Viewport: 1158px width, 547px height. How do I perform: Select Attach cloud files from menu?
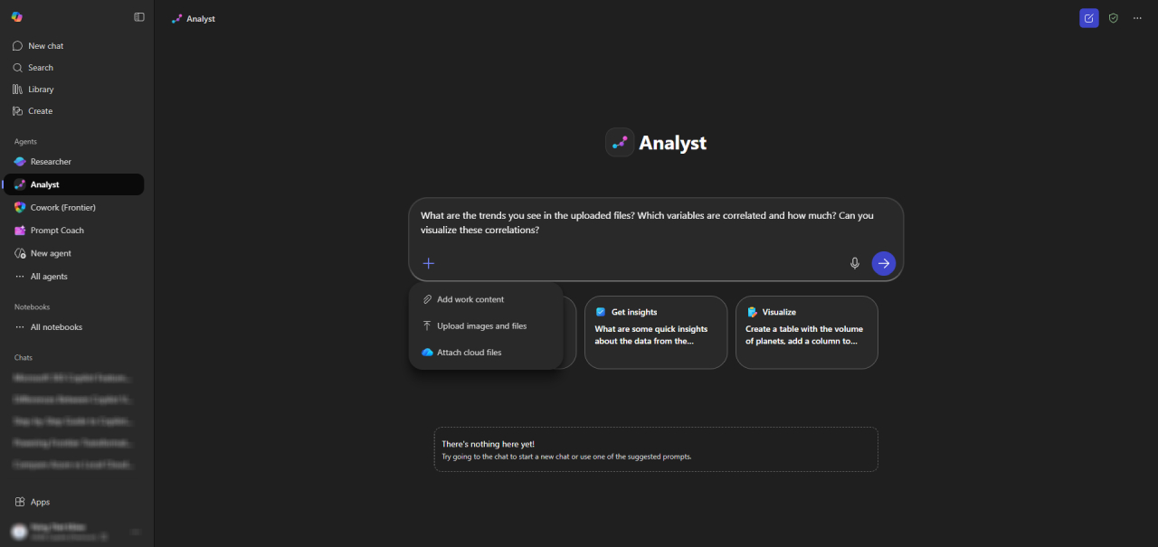469,352
